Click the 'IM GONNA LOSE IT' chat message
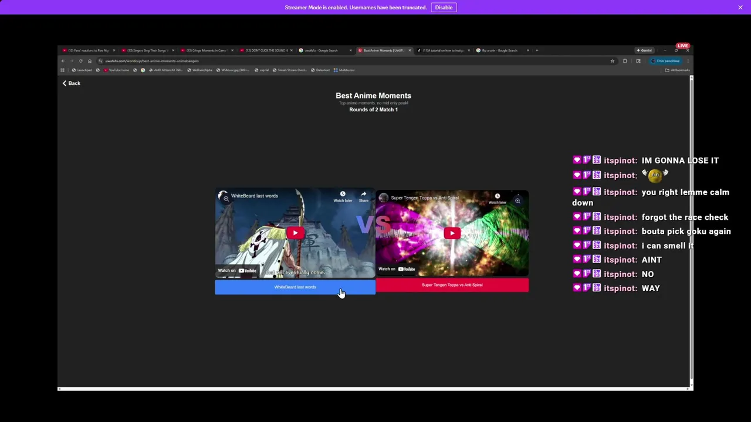 pyautogui.click(x=680, y=161)
